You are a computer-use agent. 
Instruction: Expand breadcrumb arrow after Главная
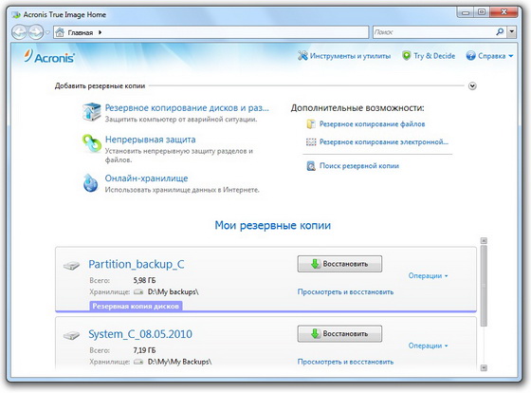[100, 32]
